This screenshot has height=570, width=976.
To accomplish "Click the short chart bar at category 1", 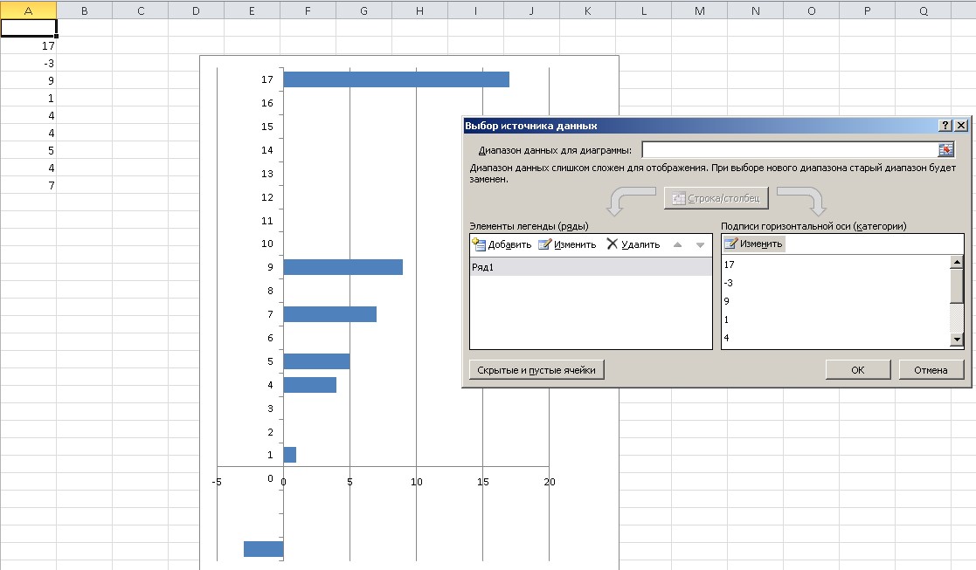I will (x=289, y=455).
